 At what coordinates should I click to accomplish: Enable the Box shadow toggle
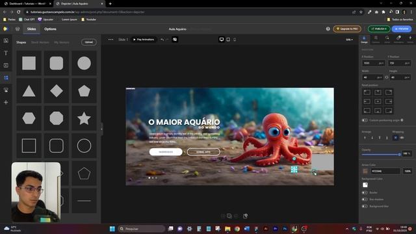365,200
